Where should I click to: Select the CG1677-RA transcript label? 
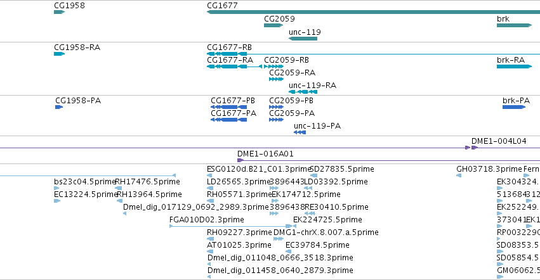coord(230,60)
